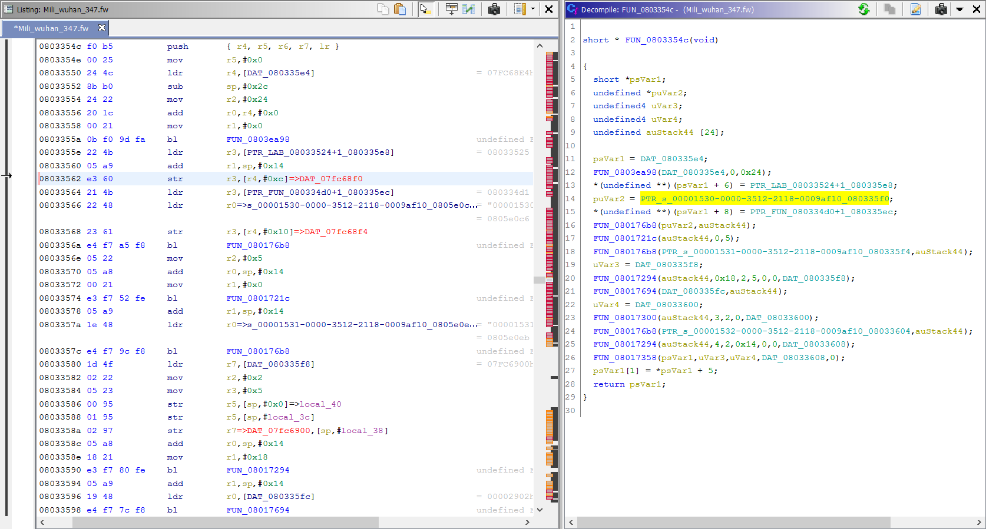Click FUN_08017300 call in decompiler
Screen dimensions: 986x529
pos(625,318)
